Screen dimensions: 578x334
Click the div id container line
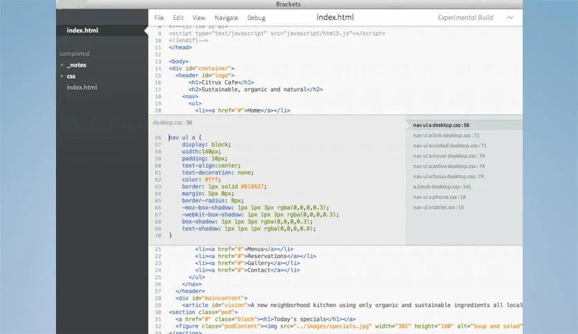point(202,68)
